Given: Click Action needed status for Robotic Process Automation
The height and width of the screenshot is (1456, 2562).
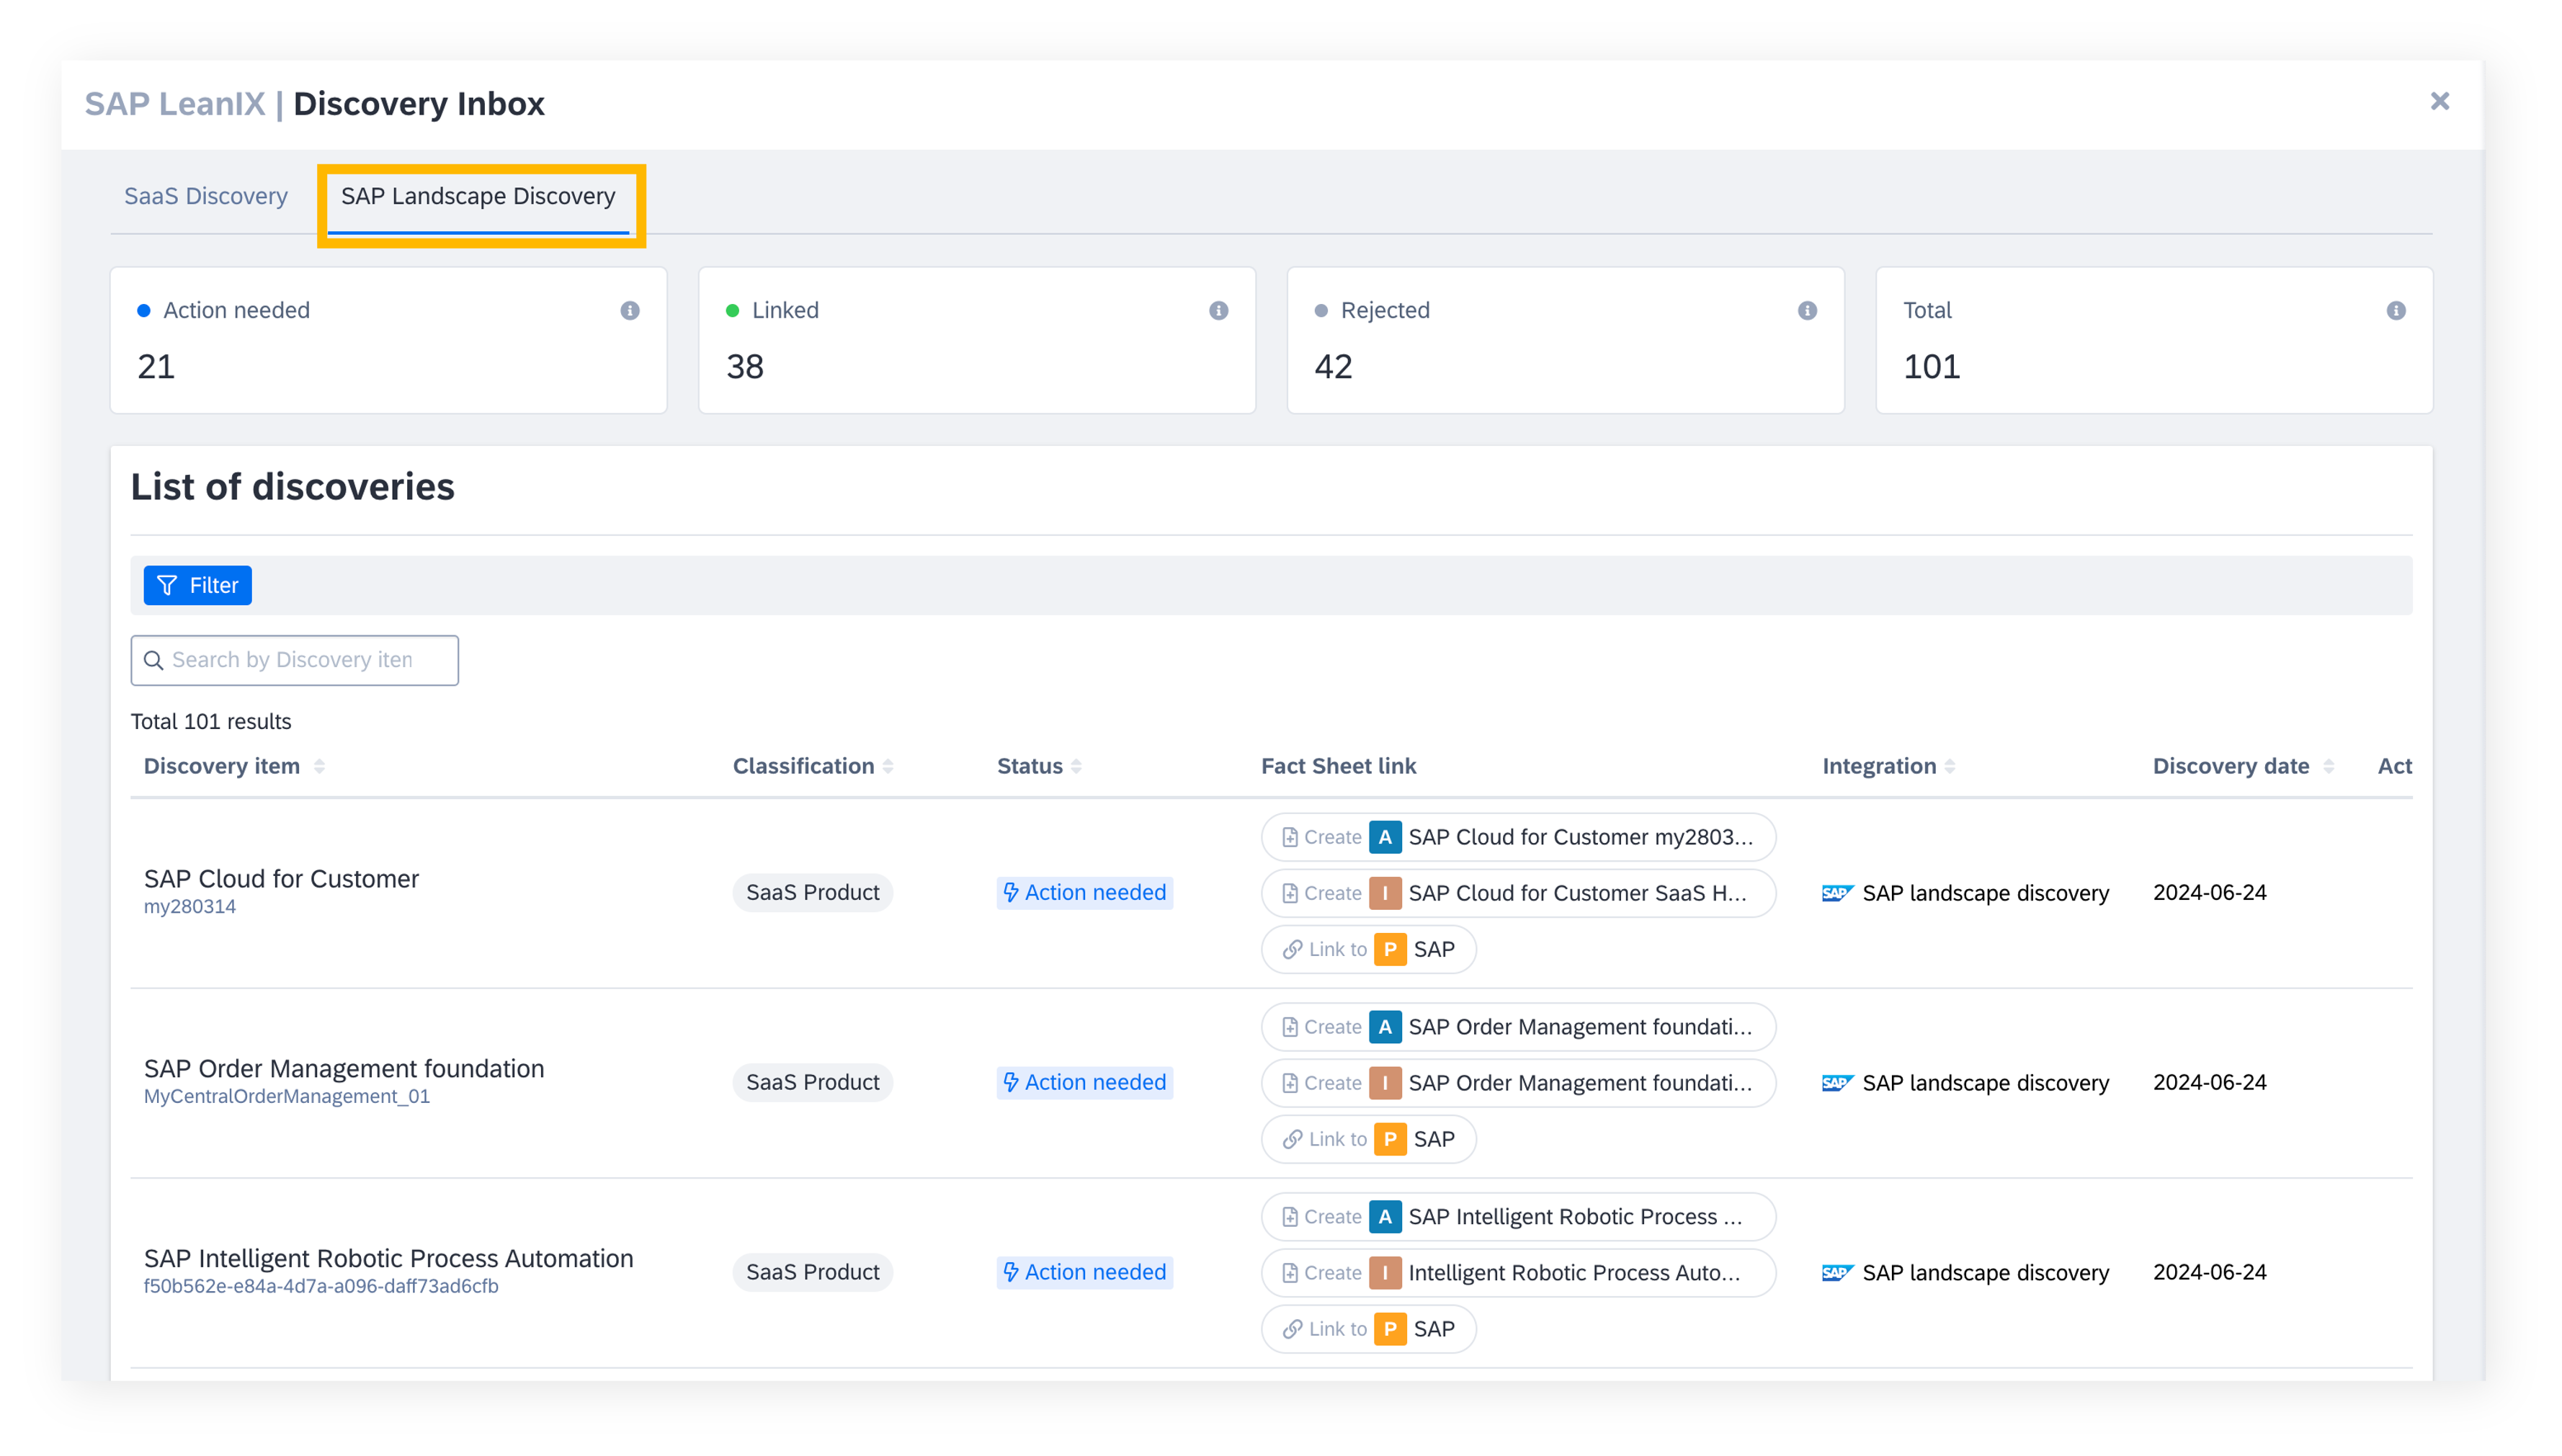Looking at the screenshot, I should click(1084, 1272).
